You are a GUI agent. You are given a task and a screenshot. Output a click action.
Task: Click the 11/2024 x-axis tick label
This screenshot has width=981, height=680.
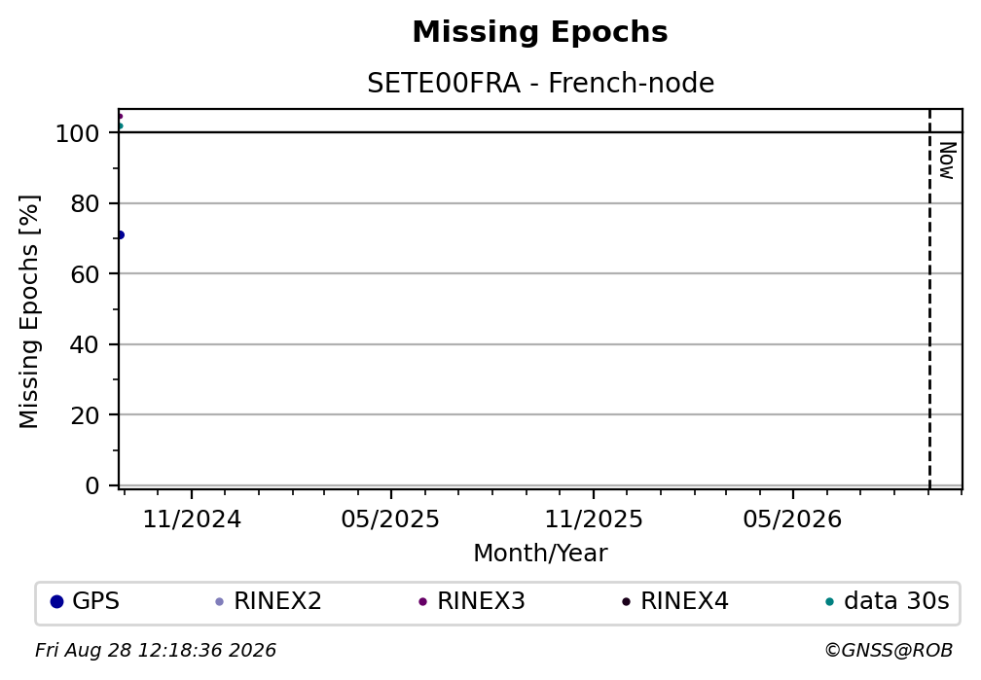(192, 519)
